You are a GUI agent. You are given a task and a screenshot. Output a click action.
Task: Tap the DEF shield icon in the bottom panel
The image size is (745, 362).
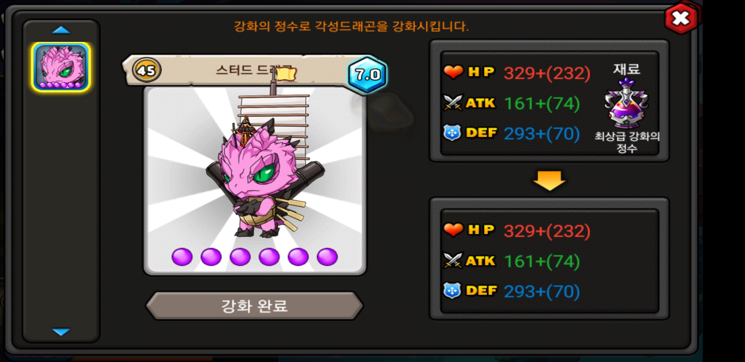pos(452,291)
